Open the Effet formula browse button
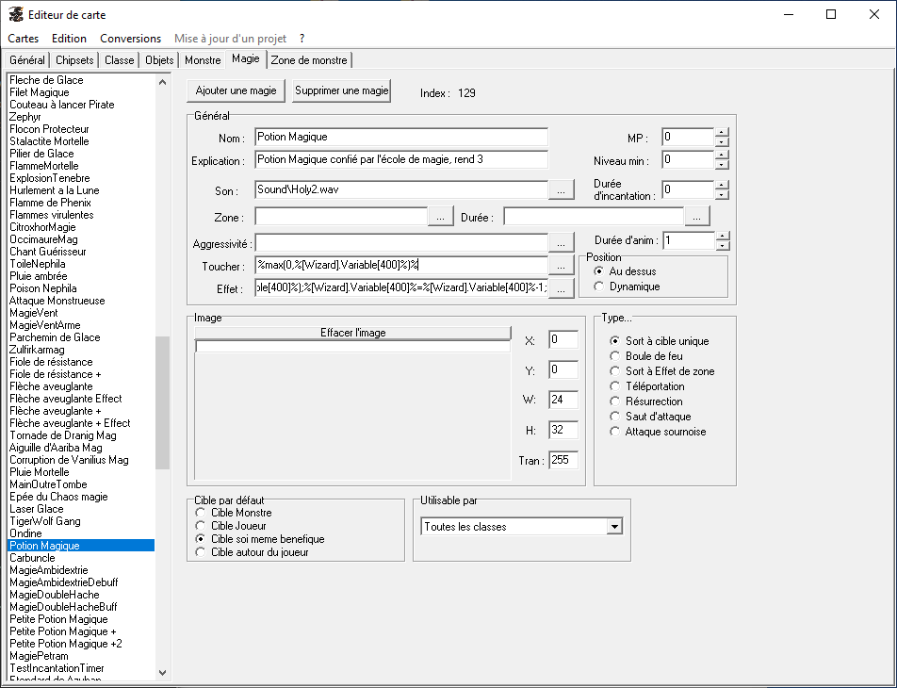The height and width of the screenshot is (688, 897). [561, 289]
